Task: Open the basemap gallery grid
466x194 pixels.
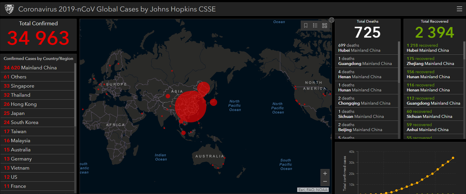Action: pos(325,26)
